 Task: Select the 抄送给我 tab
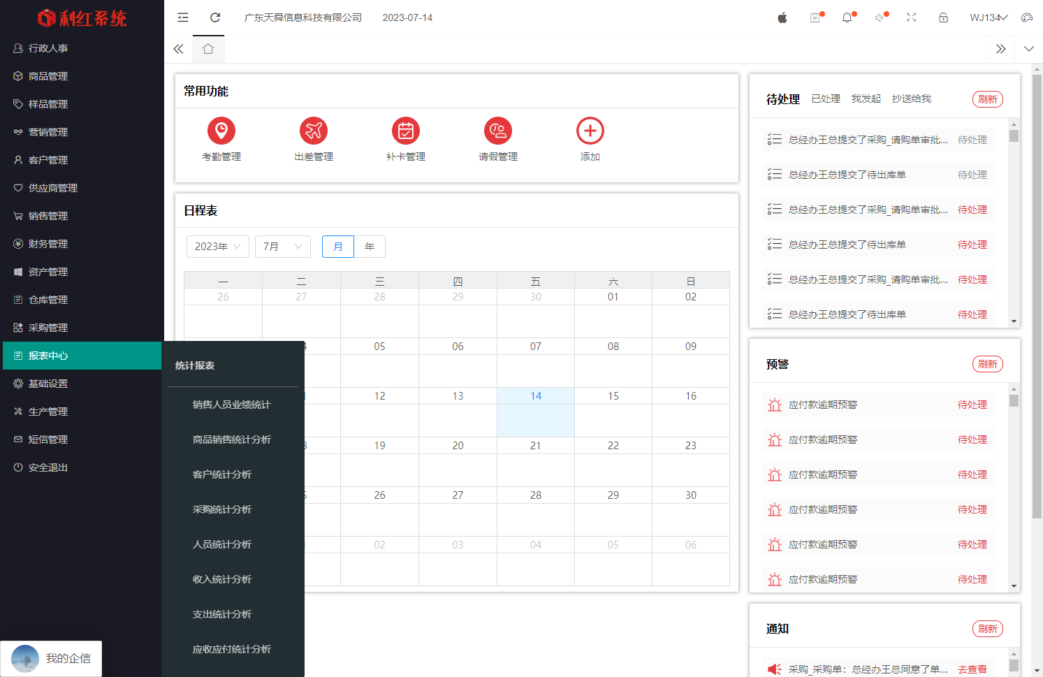910,98
